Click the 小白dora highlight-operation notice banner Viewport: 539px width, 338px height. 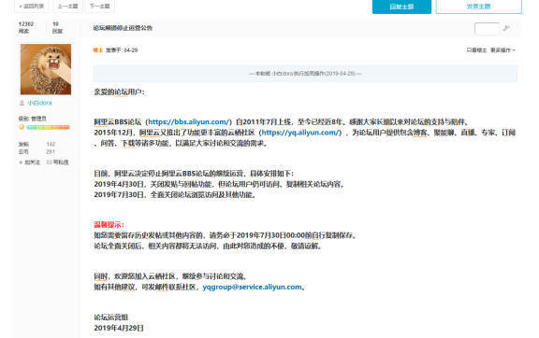(305, 74)
